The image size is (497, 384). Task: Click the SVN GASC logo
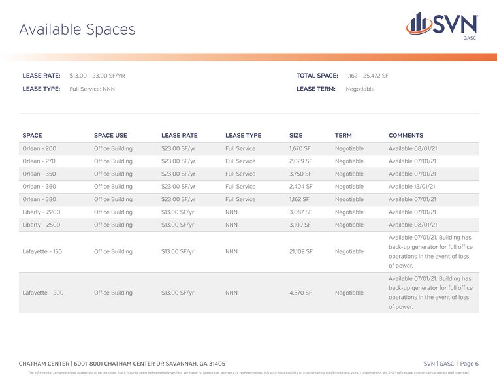pos(442,26)
